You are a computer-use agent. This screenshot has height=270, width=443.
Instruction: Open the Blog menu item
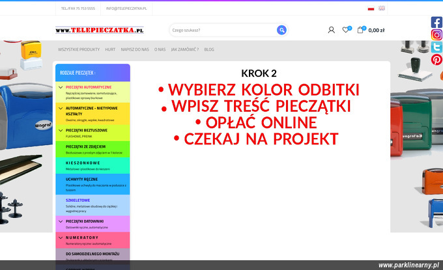coord(209,49)
